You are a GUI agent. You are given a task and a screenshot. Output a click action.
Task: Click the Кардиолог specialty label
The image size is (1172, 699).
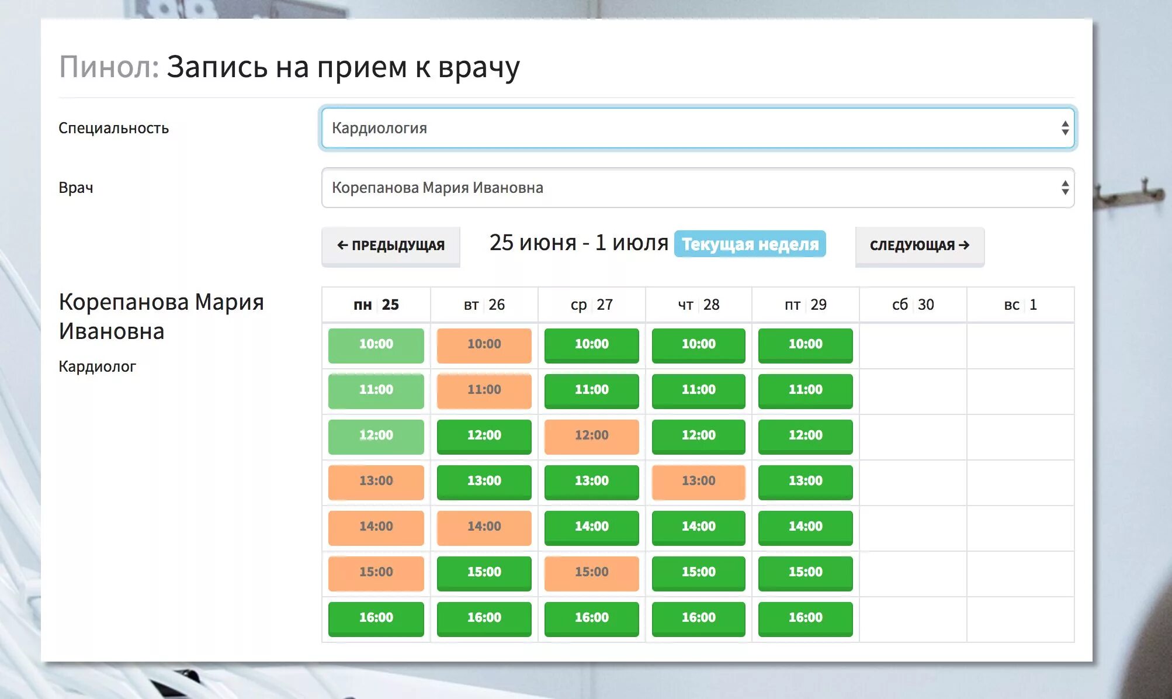[97, 366]
